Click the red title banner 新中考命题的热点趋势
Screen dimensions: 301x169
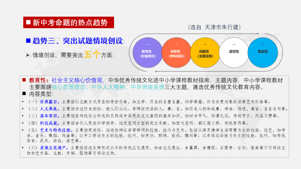click(x=69, y=23)
